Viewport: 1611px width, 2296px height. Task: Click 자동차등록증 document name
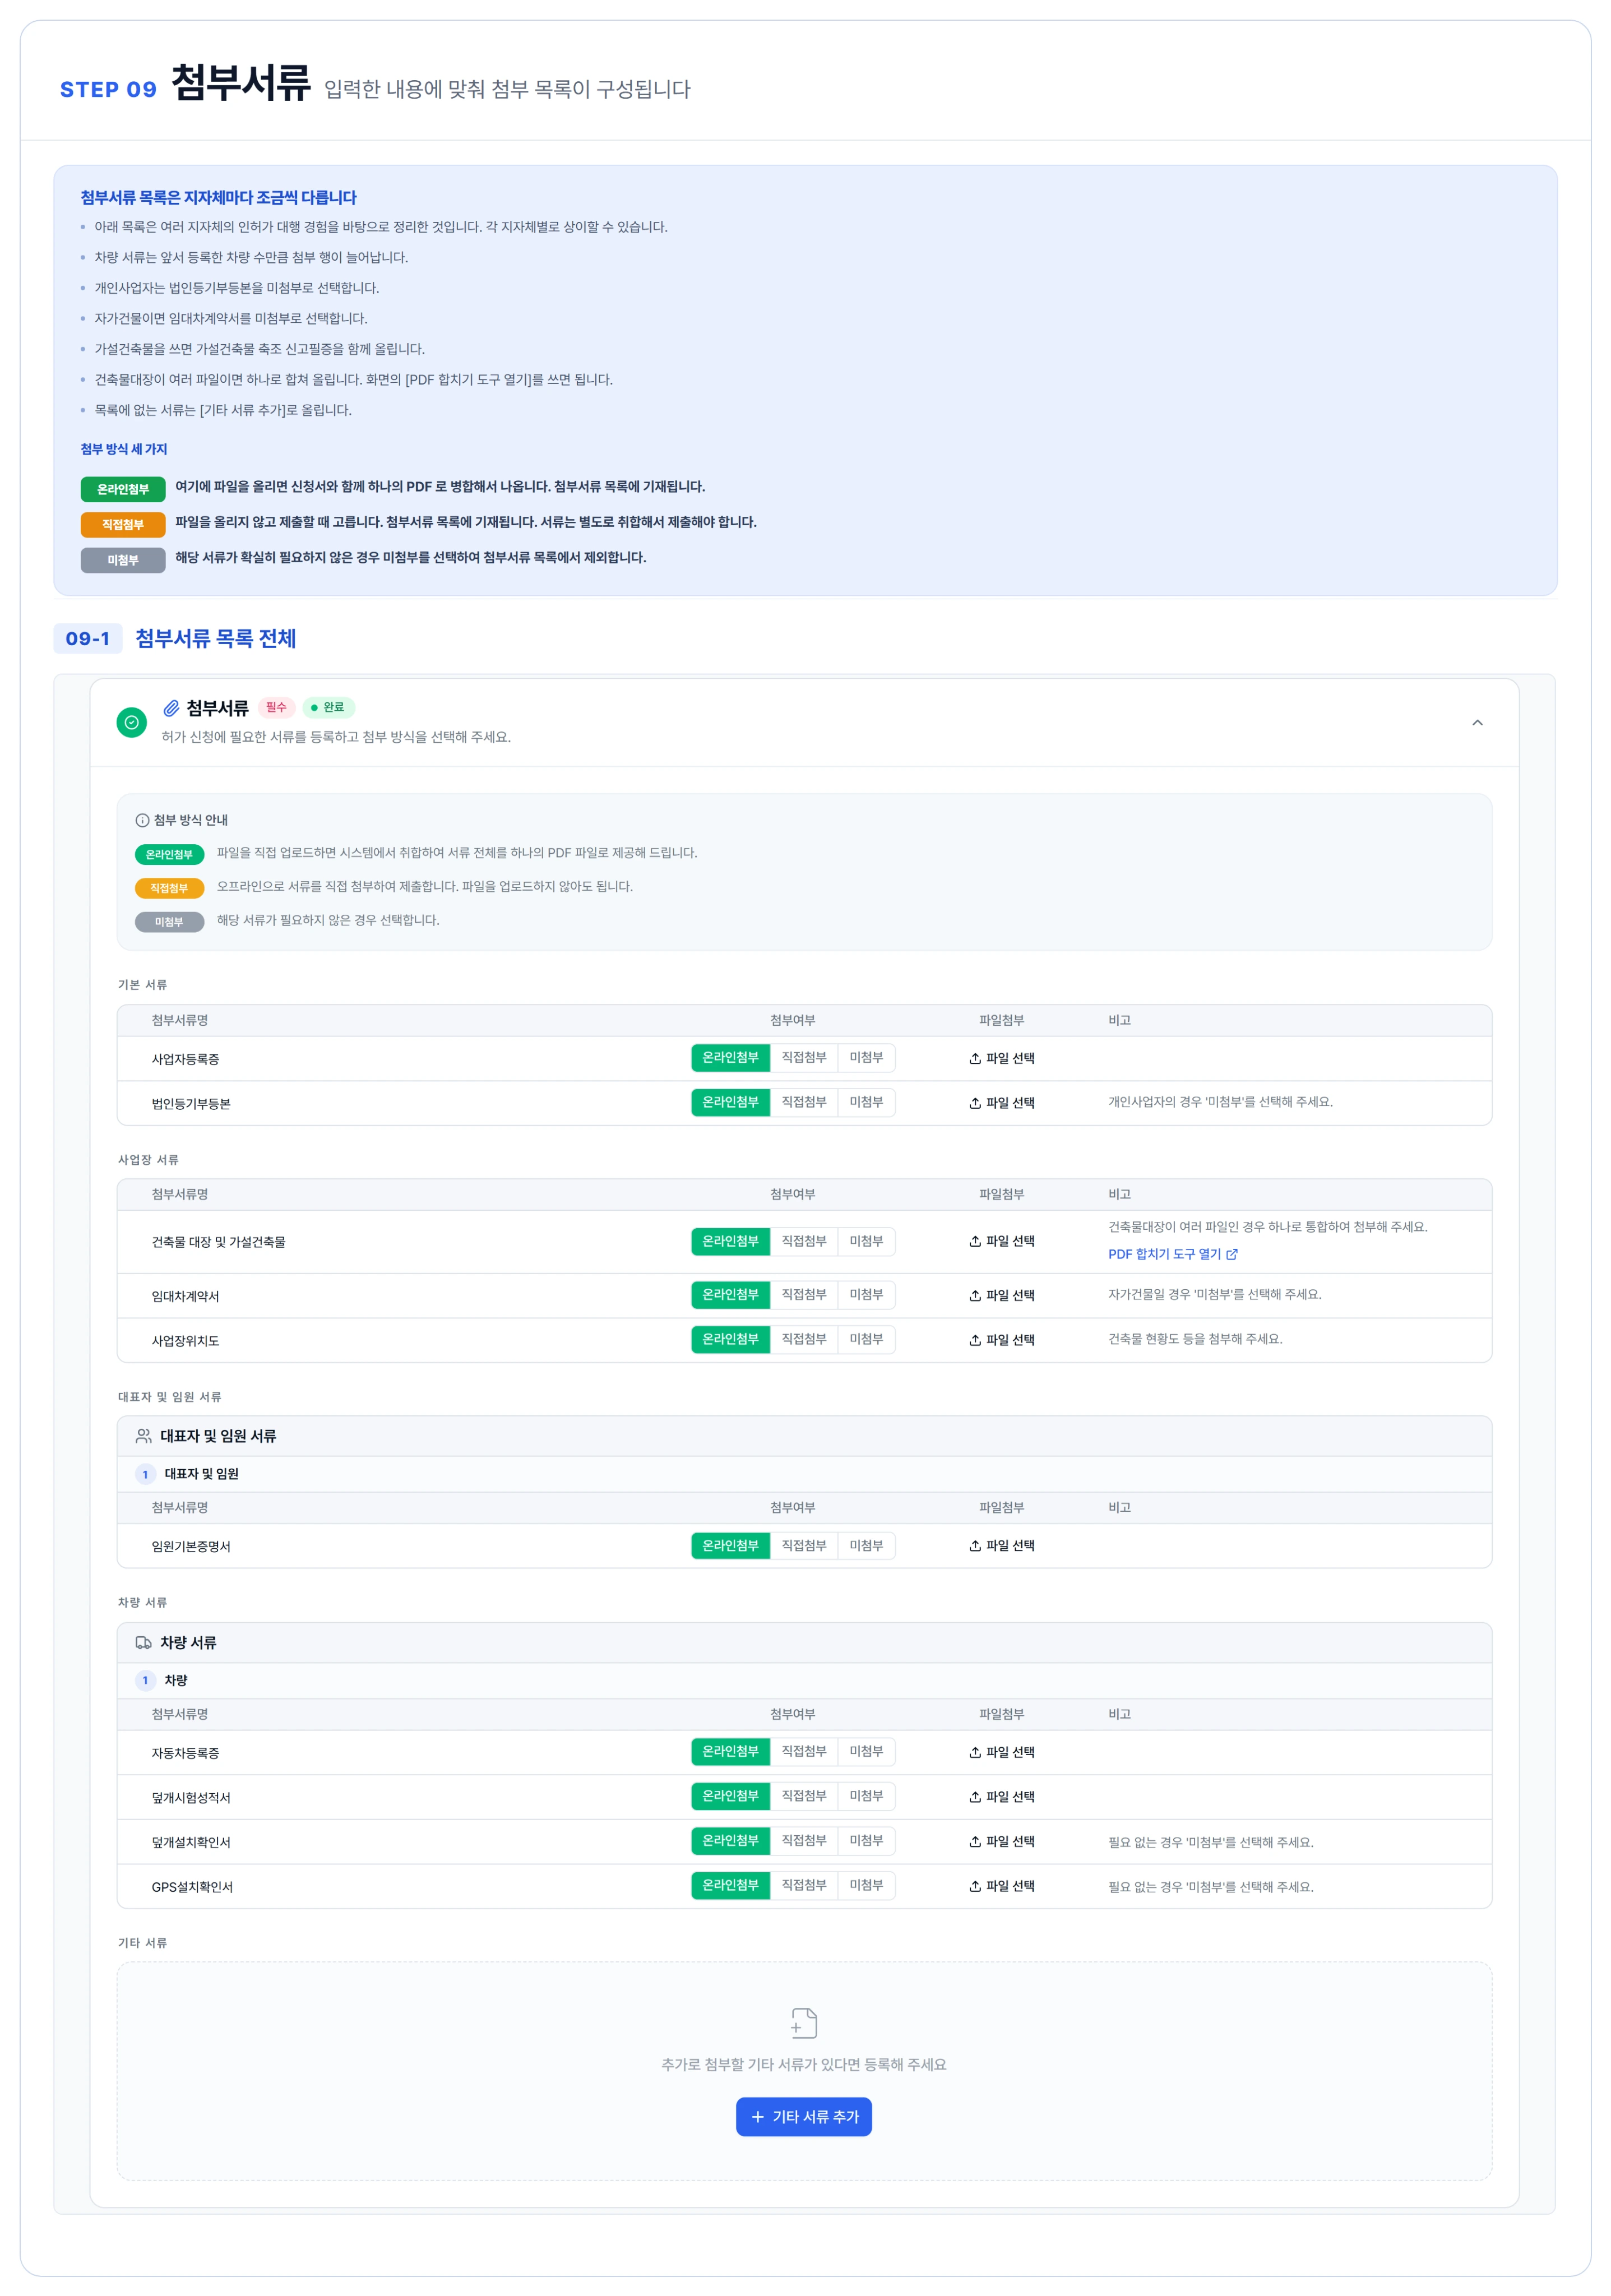click(185, 1753)
